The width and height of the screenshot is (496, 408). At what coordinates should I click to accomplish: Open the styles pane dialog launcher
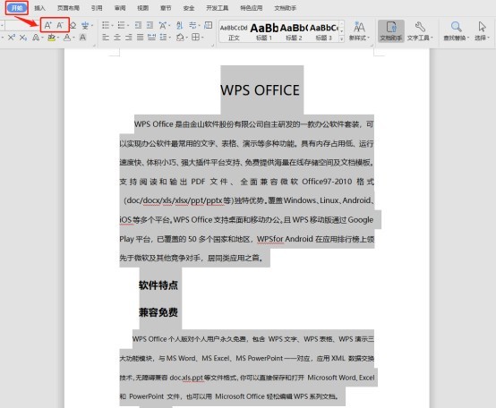point(372,46)
